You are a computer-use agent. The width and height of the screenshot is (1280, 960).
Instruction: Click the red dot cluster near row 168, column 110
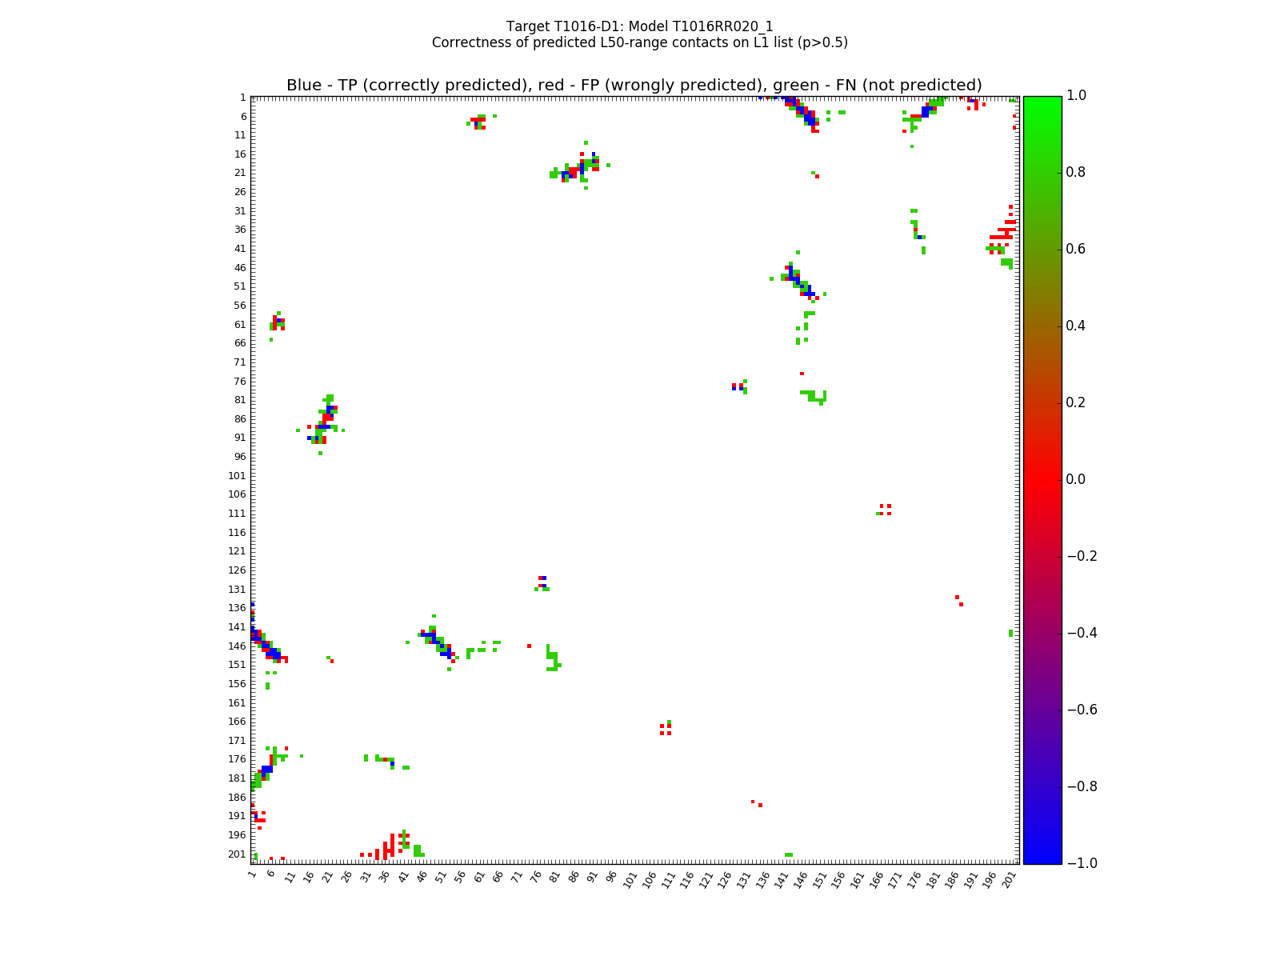pyautogui.click(x=666, y=729)
